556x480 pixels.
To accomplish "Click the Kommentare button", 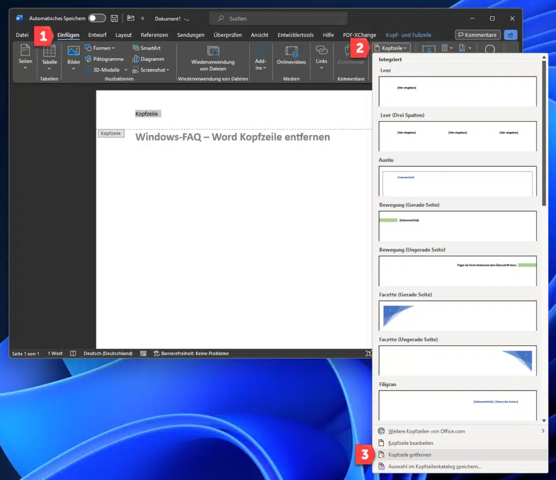I will click(478, 35).
